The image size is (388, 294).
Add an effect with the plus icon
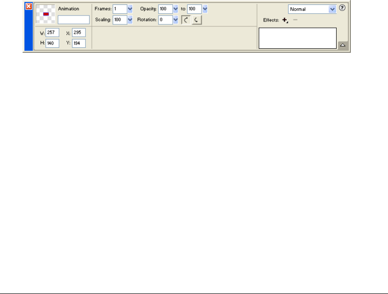click(x=285, y=20)
